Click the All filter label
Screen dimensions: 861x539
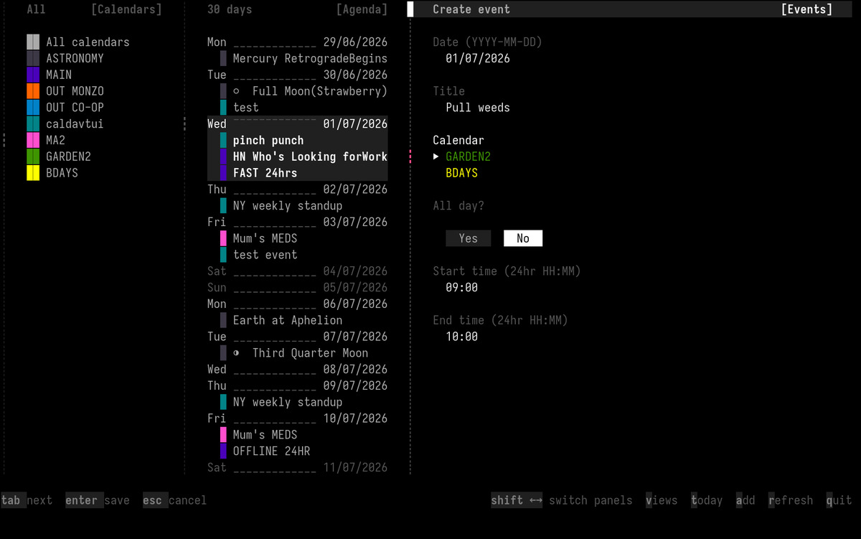click(x=36, y=9)
